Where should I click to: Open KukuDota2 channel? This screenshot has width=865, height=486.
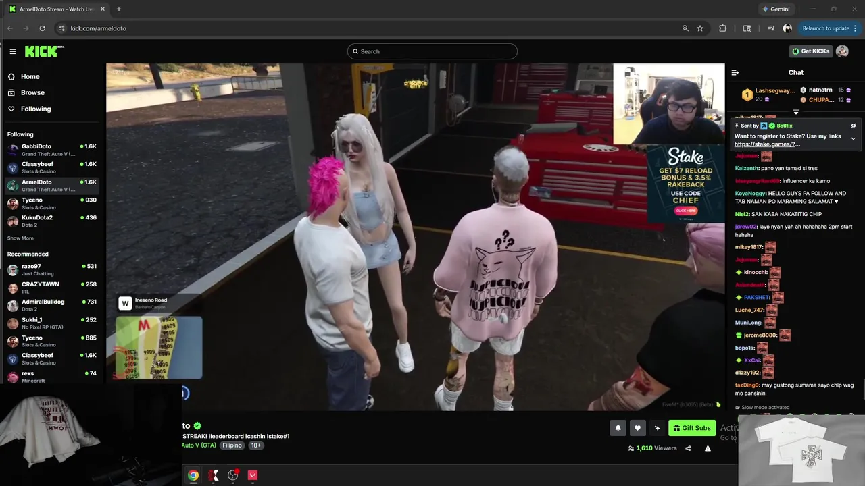pyautogui.click(x=52, y=221)
